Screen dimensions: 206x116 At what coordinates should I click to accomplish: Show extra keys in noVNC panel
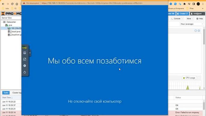25,53
